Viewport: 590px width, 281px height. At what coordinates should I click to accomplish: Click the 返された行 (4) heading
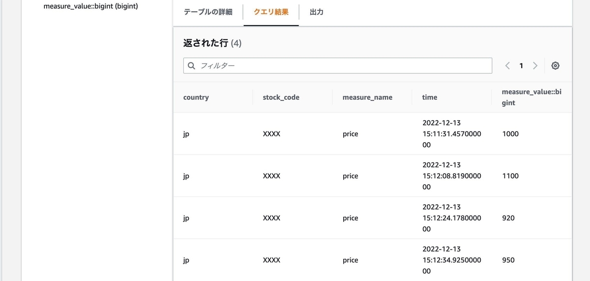(x=212, y=43)
